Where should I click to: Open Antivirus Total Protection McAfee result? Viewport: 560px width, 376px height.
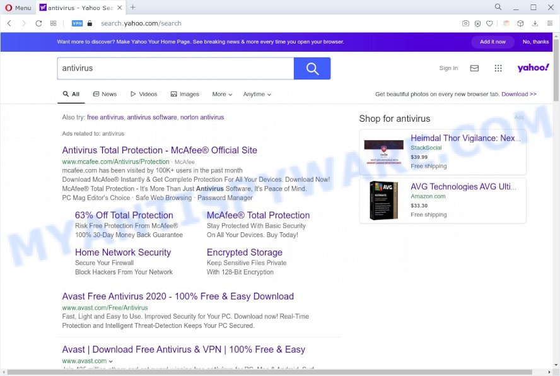tap(160, 150)
